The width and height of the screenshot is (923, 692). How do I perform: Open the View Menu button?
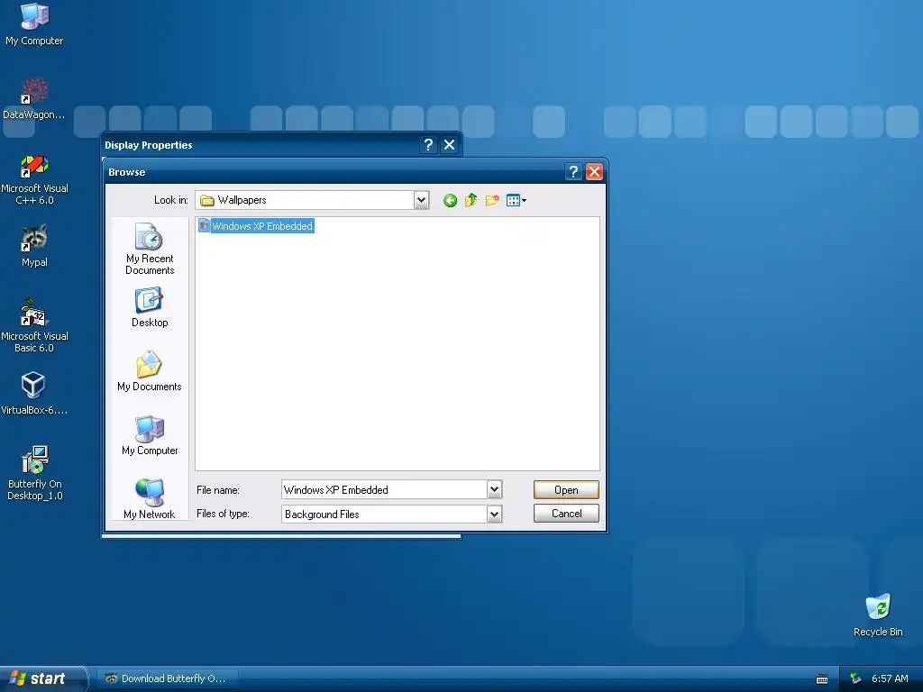516,201
